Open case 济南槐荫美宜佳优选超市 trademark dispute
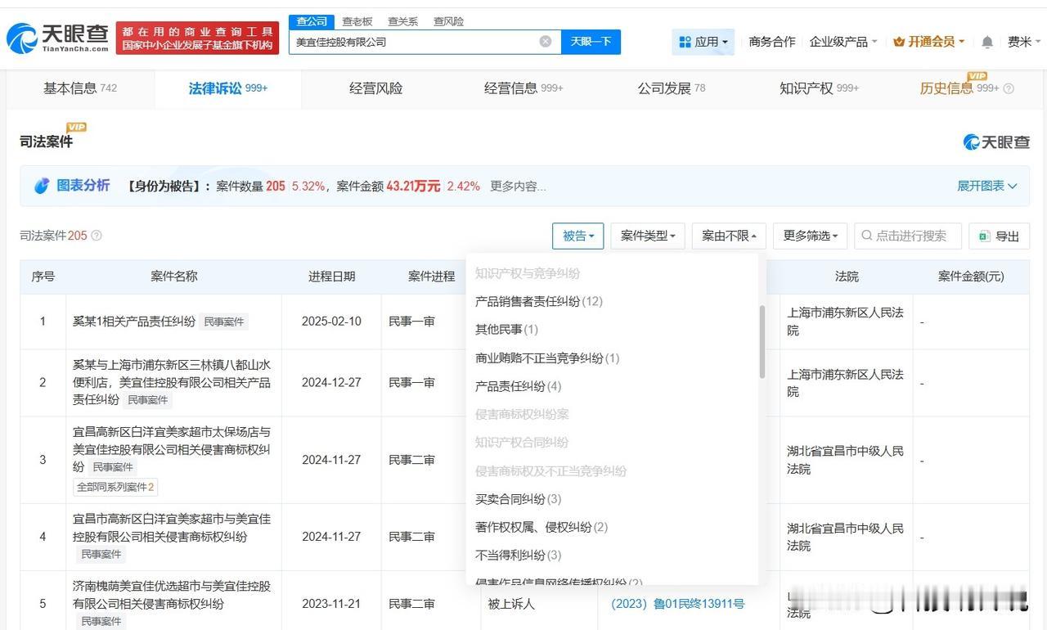1047x630 pixels. click(x=172, y=595)
